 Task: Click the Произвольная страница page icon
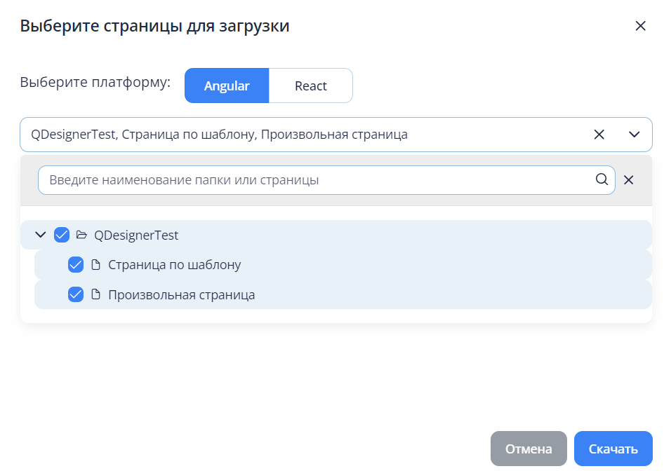[95, 294]
